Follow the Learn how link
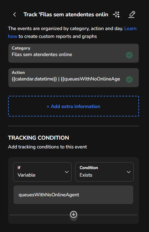 [x=130, y=28]
